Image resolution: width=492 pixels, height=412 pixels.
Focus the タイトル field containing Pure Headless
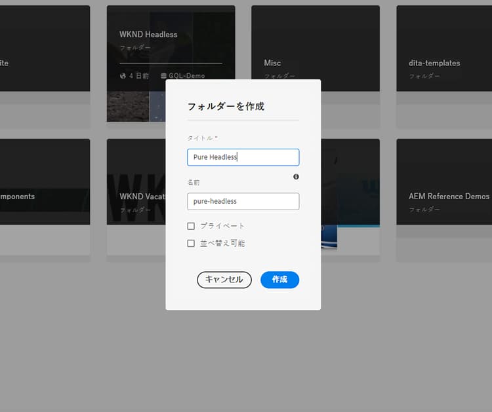pos(243,157)
